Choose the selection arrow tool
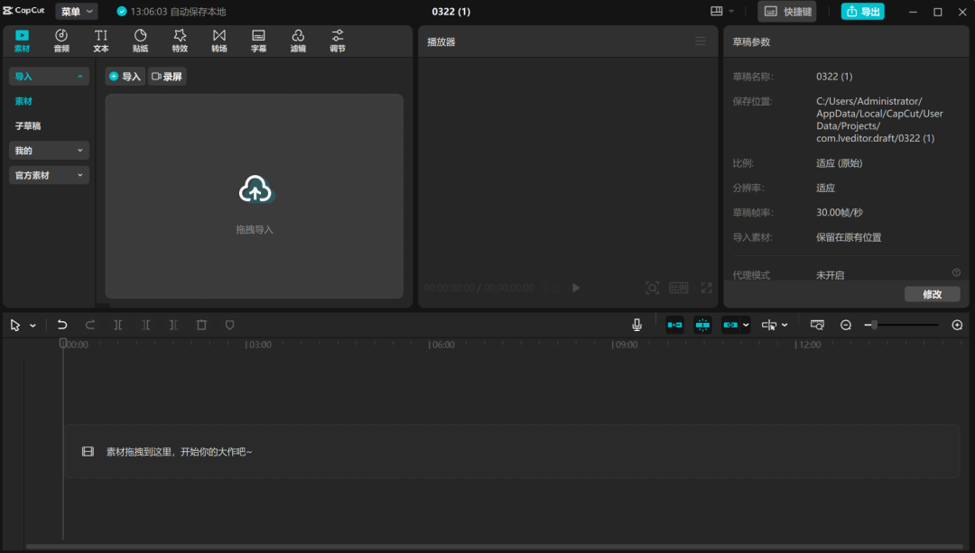The image size is (975, 553). (x=15, y=325)
